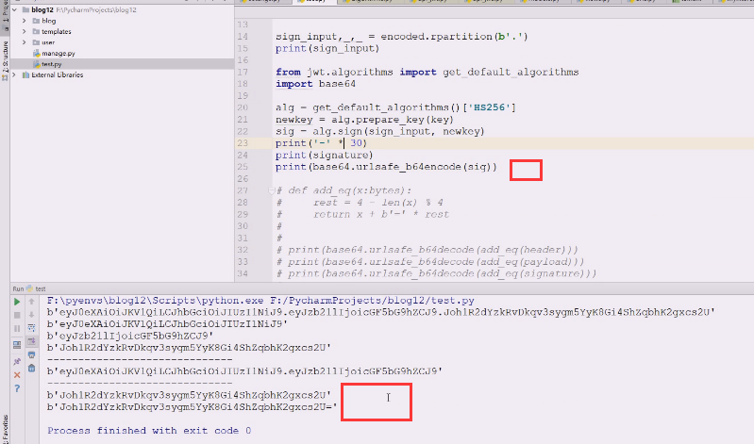Clear console output with the trash icon
The image size is (754, 444).
coord(32,368)
